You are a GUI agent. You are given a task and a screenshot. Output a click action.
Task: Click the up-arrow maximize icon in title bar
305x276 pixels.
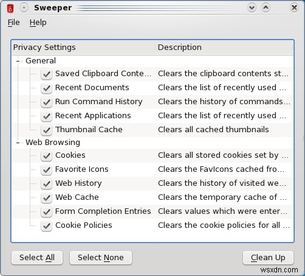(x=266, y=8)
